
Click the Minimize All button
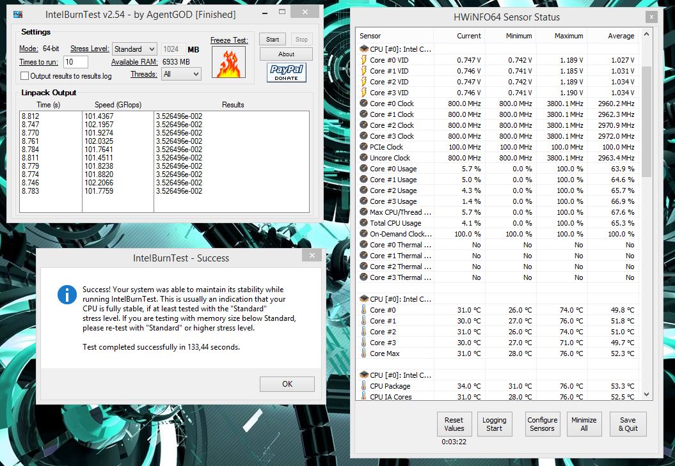(584, 424)
